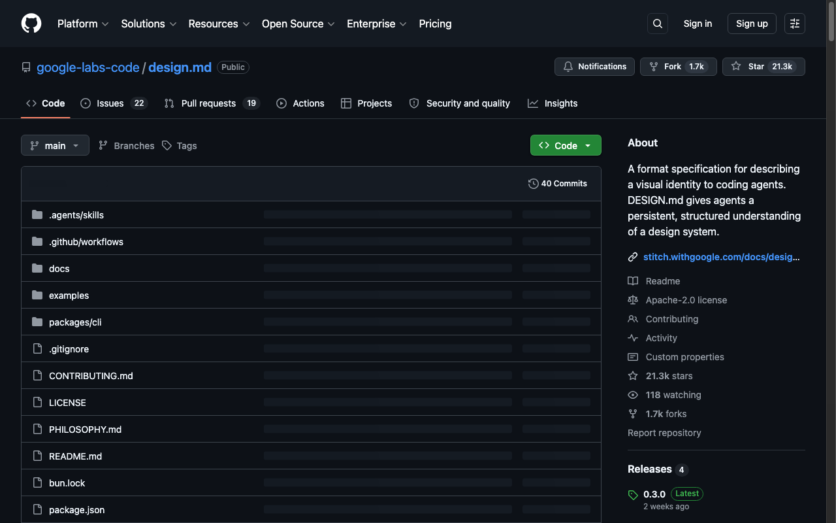View the Tags list
The width and height of the screenshot is (836, 523).
coord(180,146)
